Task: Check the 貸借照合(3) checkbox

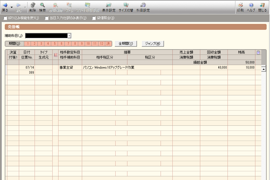Action: click(94, 18)
